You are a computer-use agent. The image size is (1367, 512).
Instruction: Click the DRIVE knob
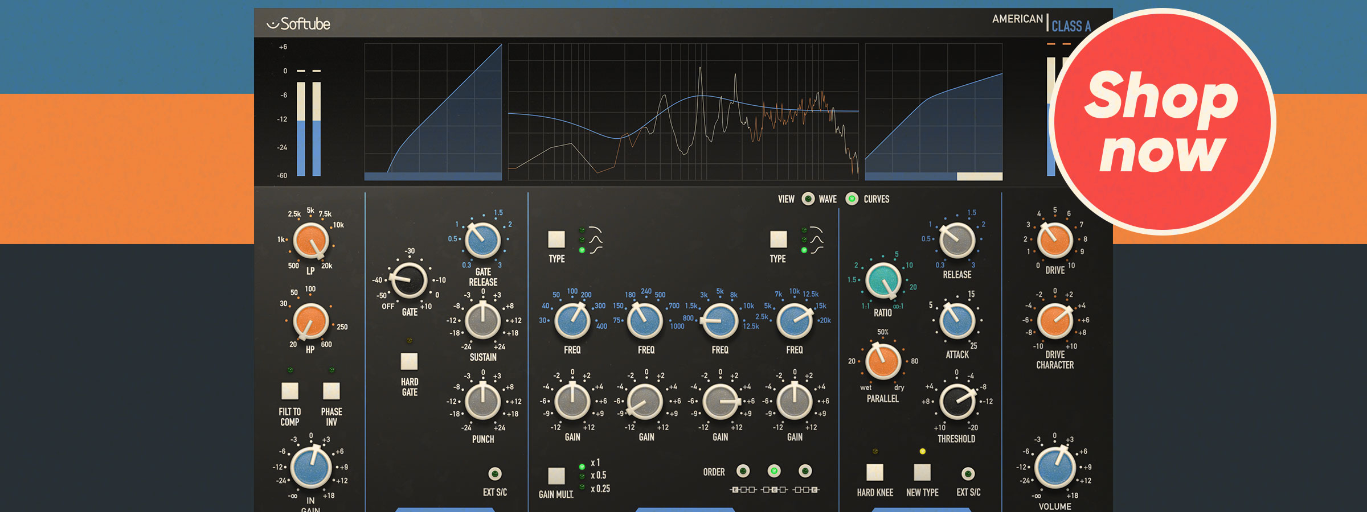pyautogui.click(x=1055, y=240)
